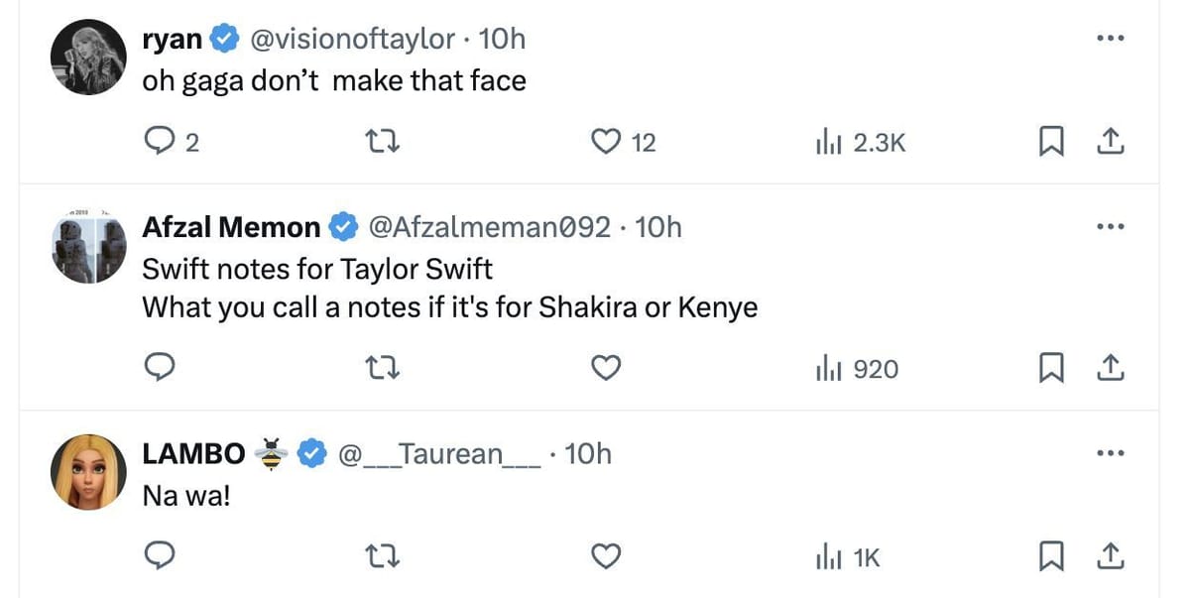View analytics on ryan's 2.3K views tweet

pyautogui.click(x=859, y=143)
